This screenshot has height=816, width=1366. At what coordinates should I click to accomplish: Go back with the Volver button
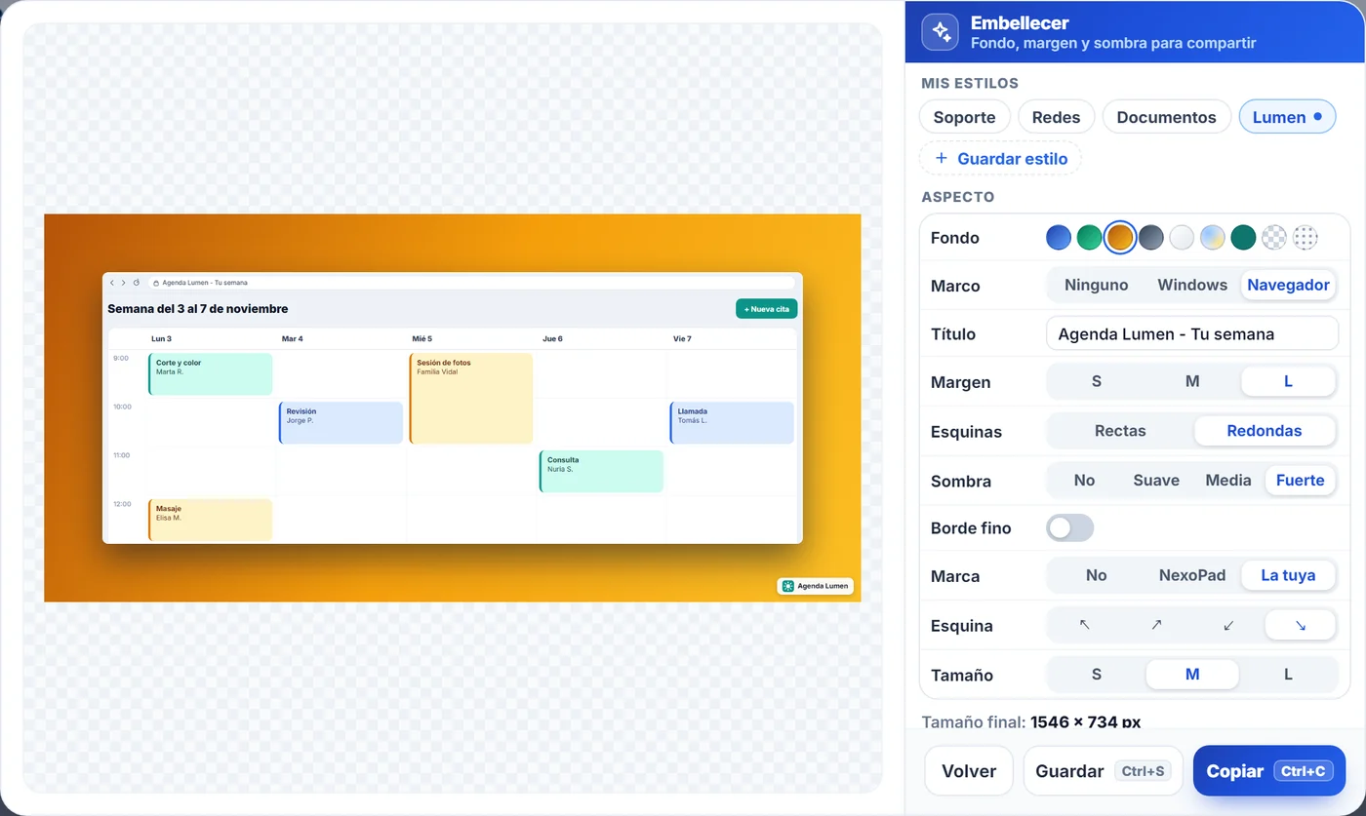click(969, 771)
